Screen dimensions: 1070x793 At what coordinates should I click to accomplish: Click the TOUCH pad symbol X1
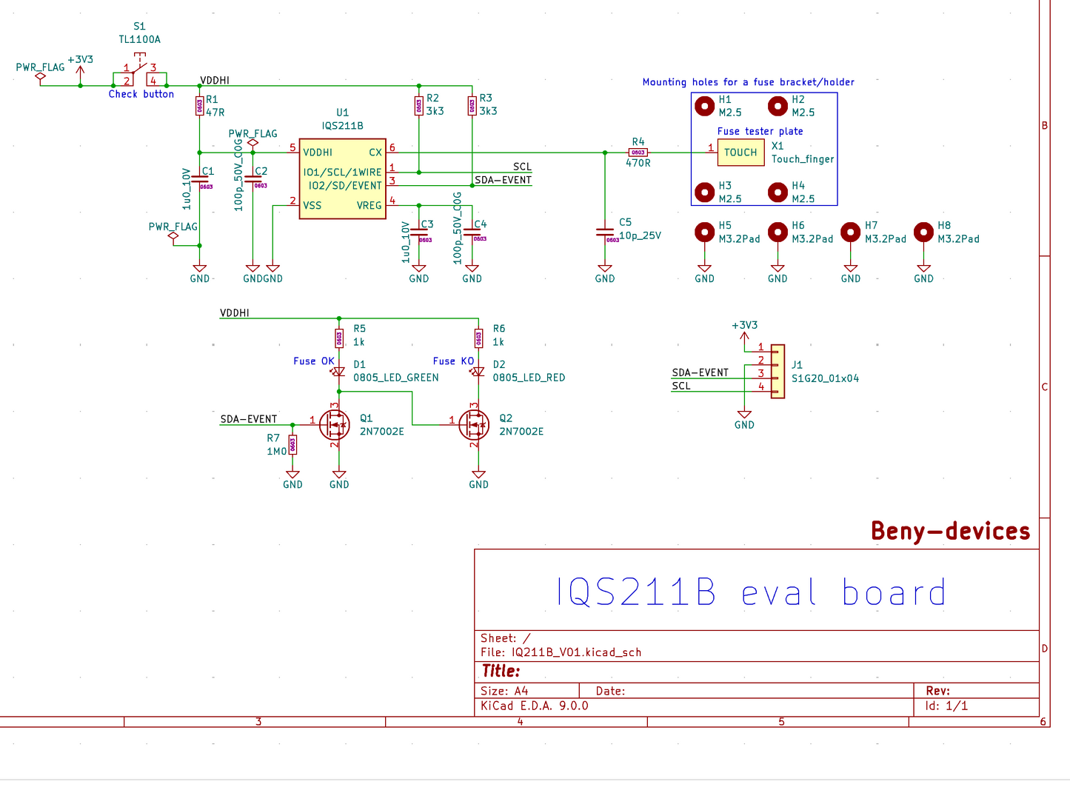(740, 152)
